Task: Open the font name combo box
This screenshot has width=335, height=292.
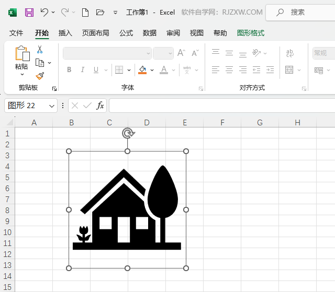Action: pyautogui.click(x=107, y=53)
